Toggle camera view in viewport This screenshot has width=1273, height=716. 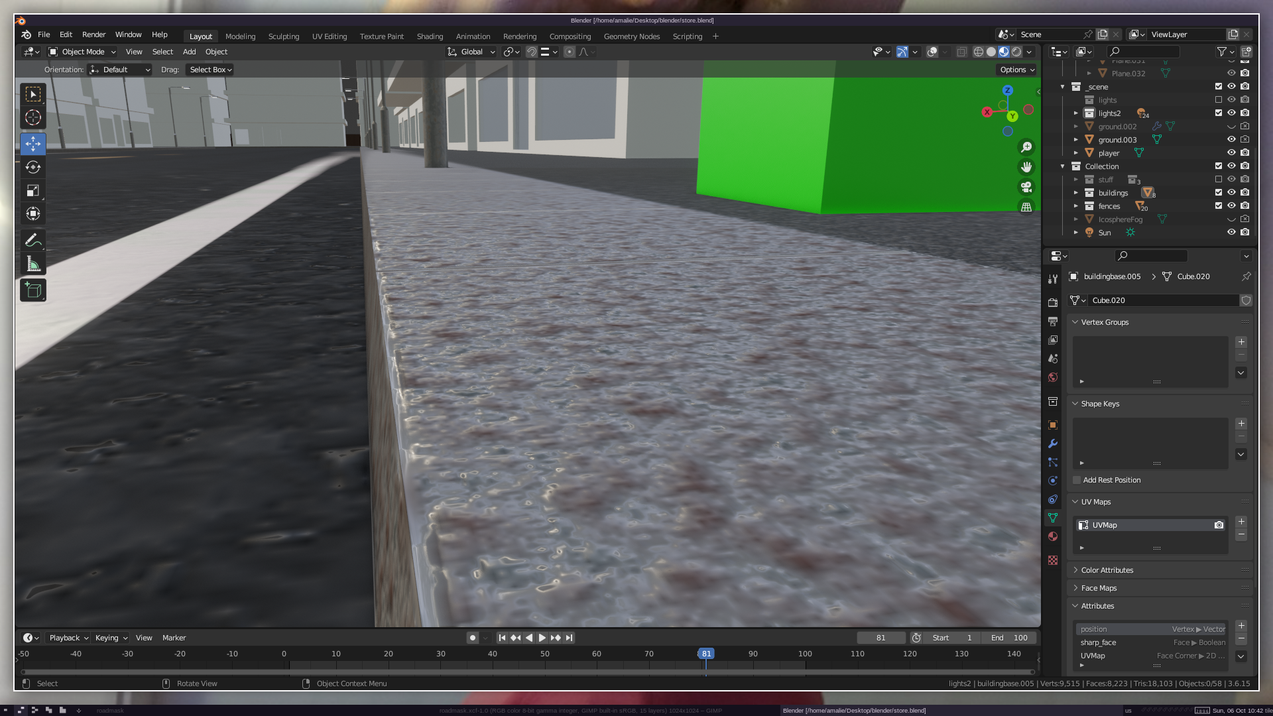coord(1026,187)
